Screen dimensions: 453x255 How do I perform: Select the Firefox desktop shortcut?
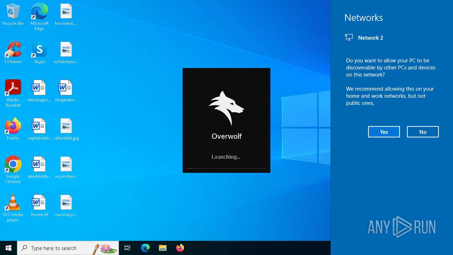(13, 130)
